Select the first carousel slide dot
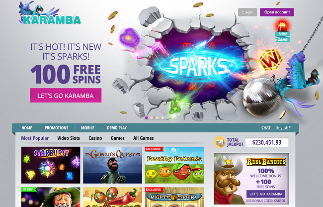This screenshot has height=207, width=323. [147, 118]
